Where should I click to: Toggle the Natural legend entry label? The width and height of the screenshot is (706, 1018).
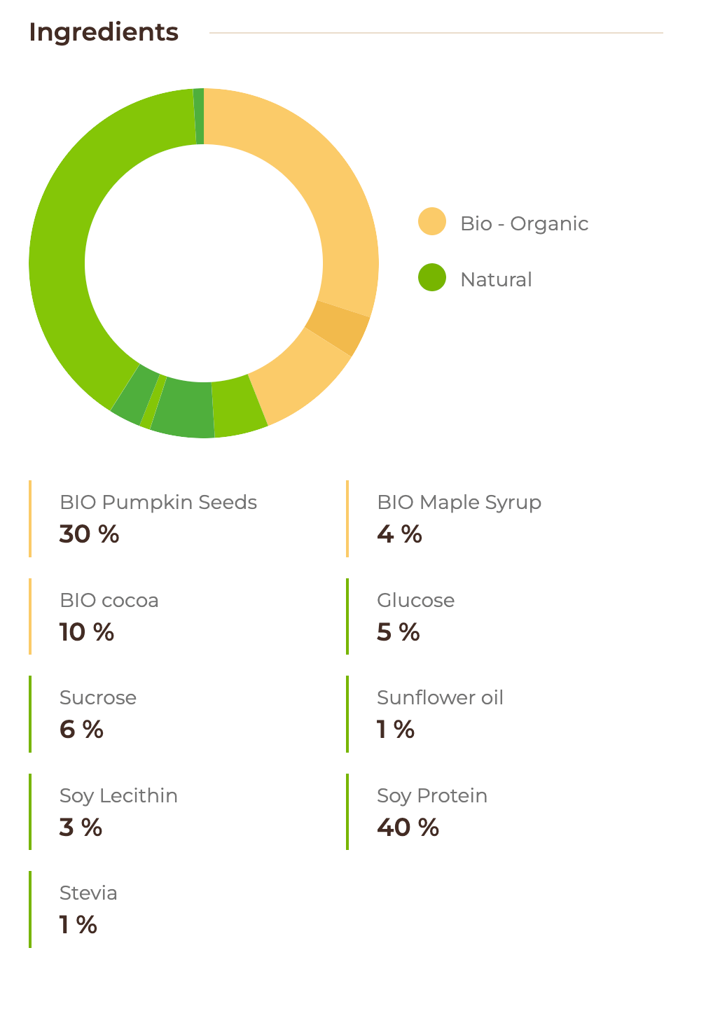[496, 279]
